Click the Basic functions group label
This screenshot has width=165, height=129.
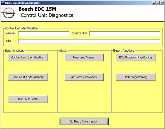15,51
